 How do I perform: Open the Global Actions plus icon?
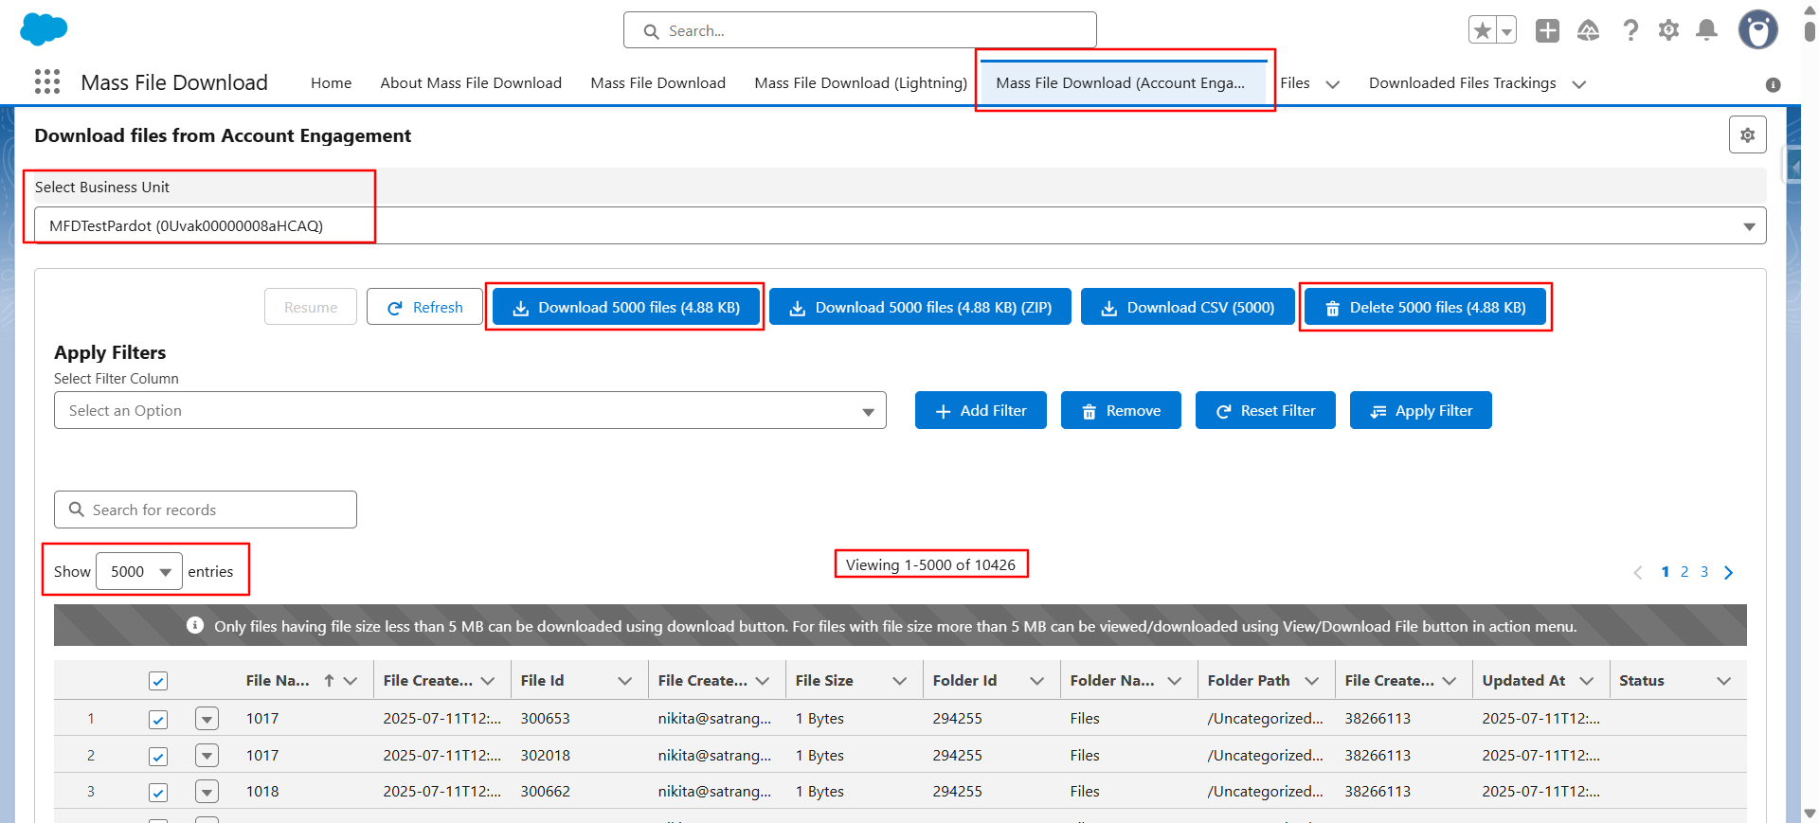1547,30
